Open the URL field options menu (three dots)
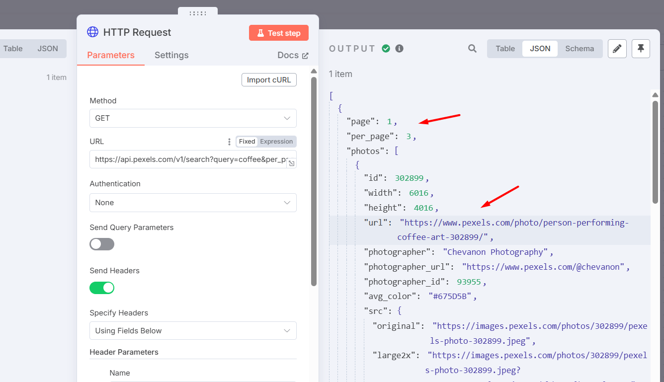 coord(229,142)
